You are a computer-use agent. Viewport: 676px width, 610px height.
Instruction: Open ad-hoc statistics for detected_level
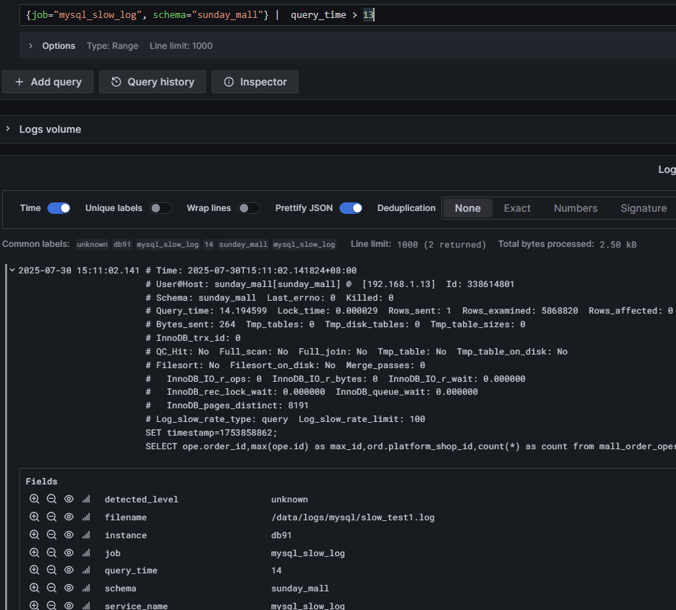(x=86, y=499)
